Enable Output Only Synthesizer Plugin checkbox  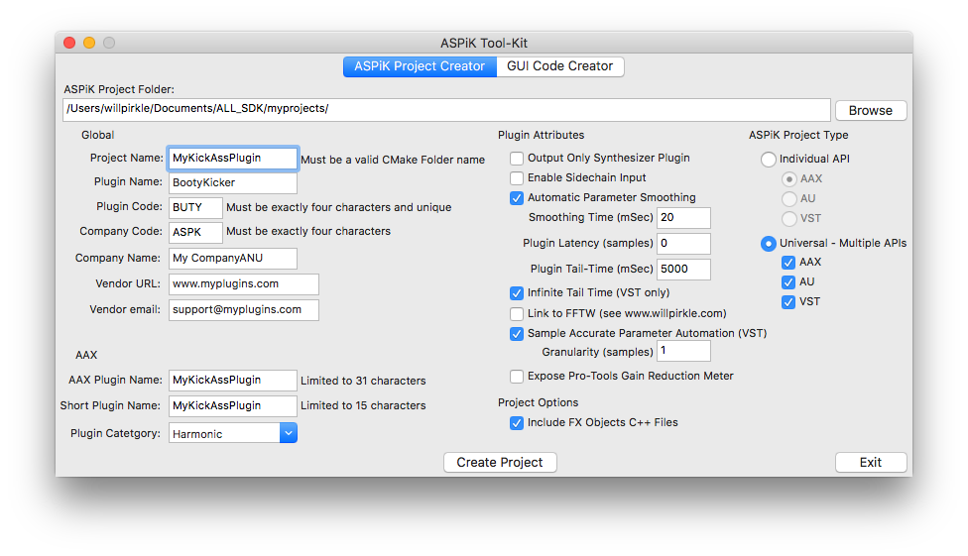[x=517, y=159]
